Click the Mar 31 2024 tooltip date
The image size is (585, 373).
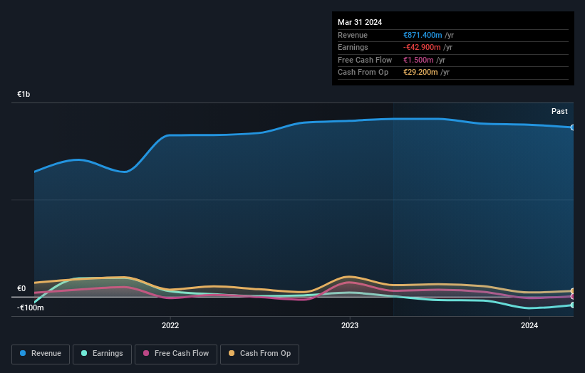point(360,22)
